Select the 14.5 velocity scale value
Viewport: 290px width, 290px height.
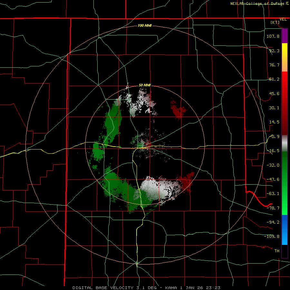click(274, 122)
